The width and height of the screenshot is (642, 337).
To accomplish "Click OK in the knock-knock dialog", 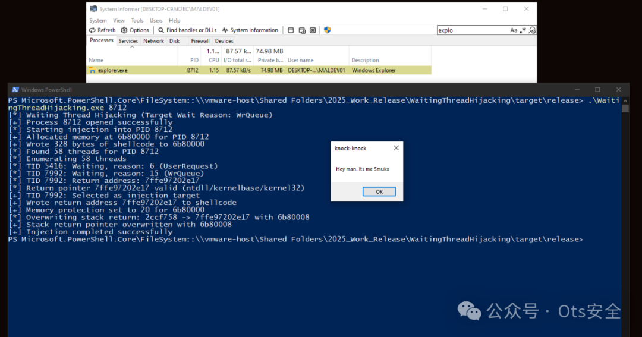I will tap(379, 191).
